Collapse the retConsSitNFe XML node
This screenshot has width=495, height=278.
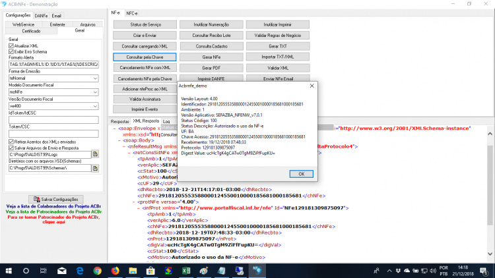[129, 153]
